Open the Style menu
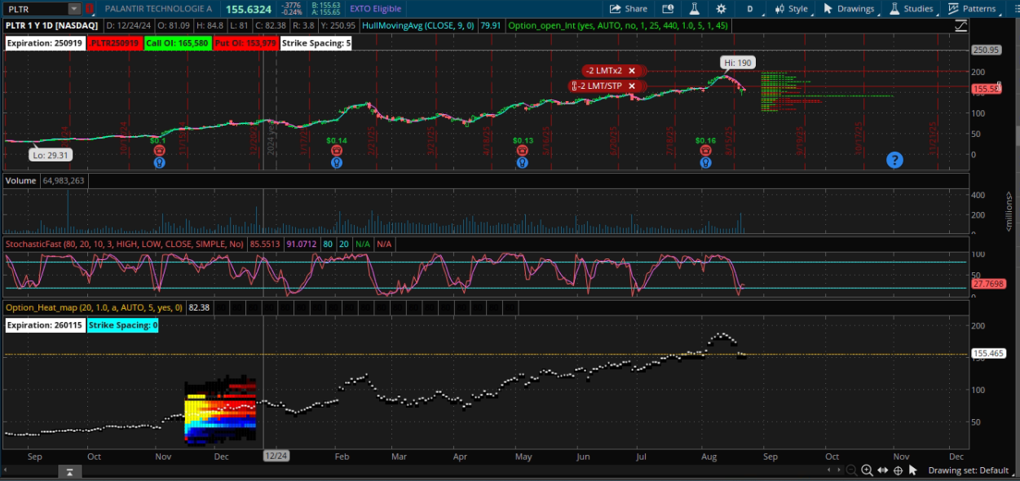The width and height of the screenshot is (1020, 481). pos(790,9)
